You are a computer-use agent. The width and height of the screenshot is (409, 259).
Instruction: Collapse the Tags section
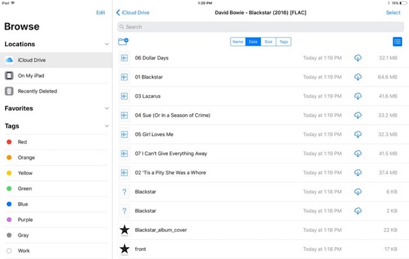coord(107,126)
